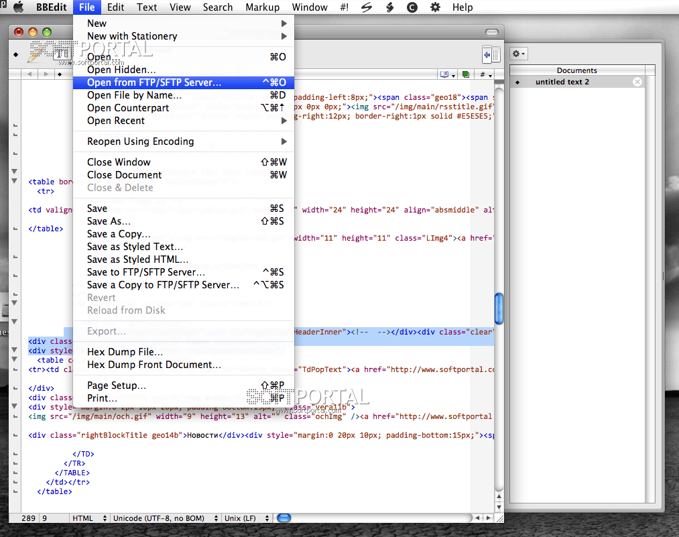Open the Markup menu

pos(262,7)
